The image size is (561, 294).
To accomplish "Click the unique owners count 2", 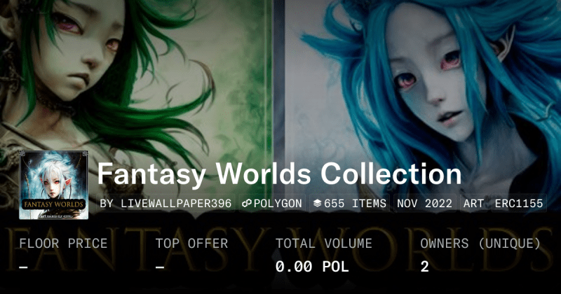I will click(425, 267).
